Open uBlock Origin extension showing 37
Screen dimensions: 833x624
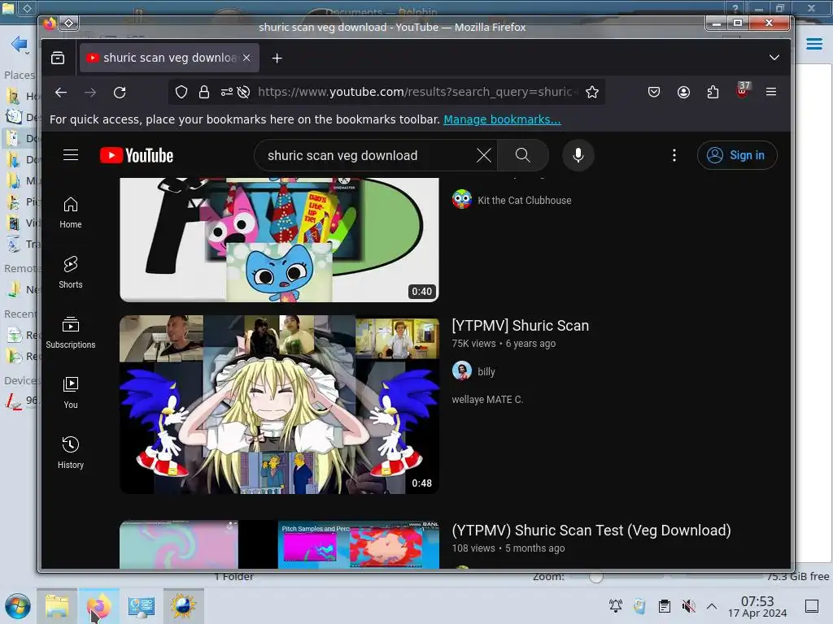(743, 91)
